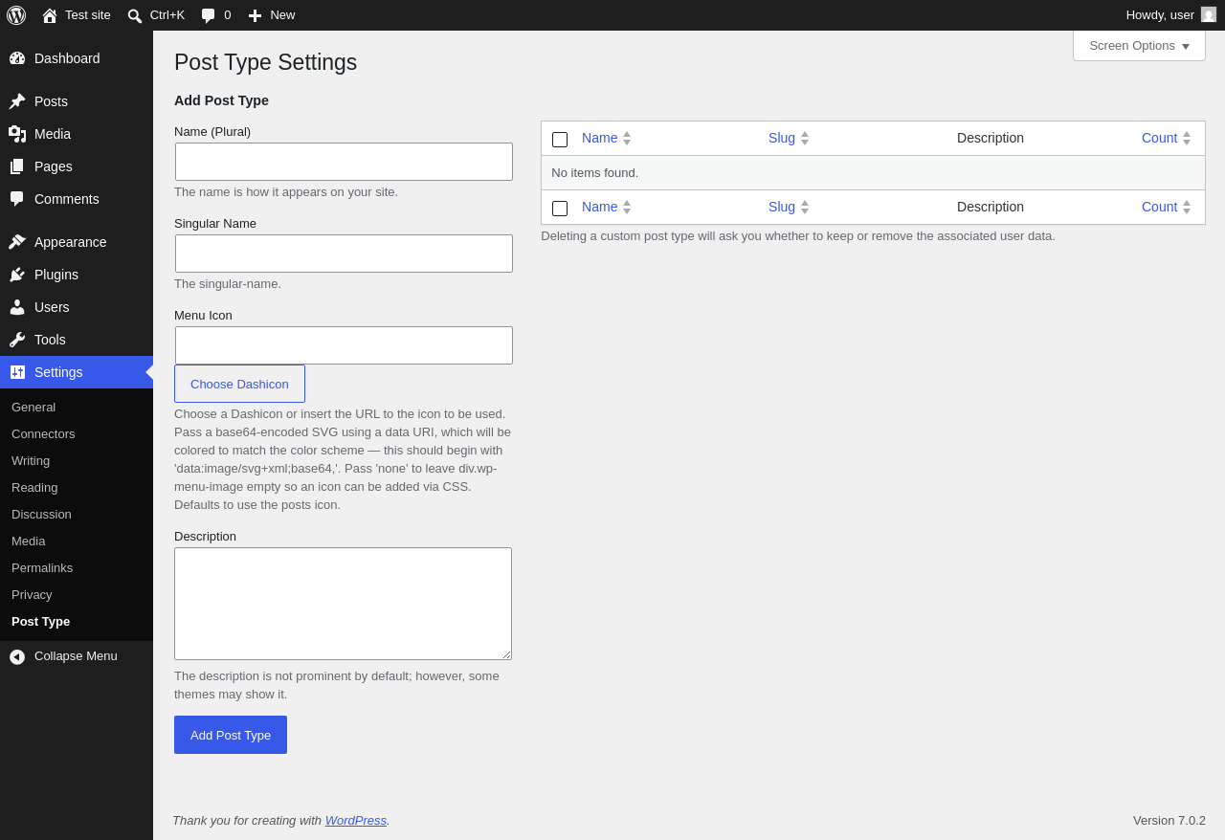
Task: Click the user avatar icon
Action: tap(1209, 14)
